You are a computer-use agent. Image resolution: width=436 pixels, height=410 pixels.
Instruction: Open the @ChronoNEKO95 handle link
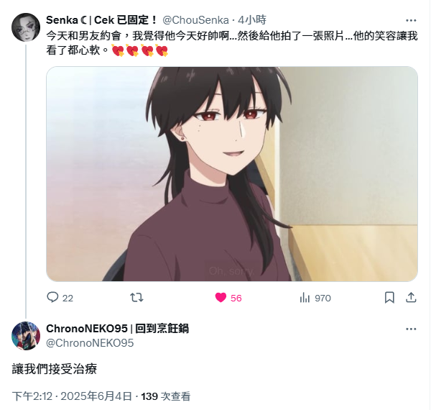pos(90,343)
